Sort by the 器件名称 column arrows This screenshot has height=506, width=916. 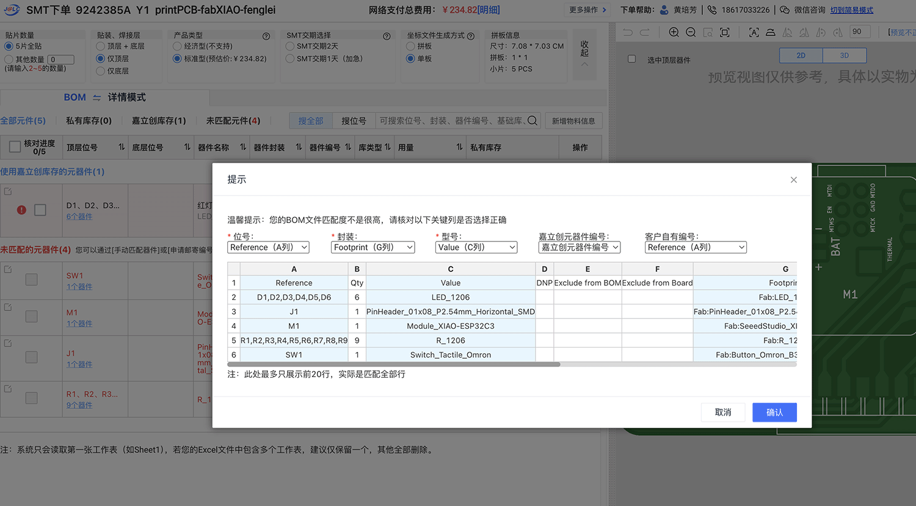pyautogui.click(x=243, y=147)
